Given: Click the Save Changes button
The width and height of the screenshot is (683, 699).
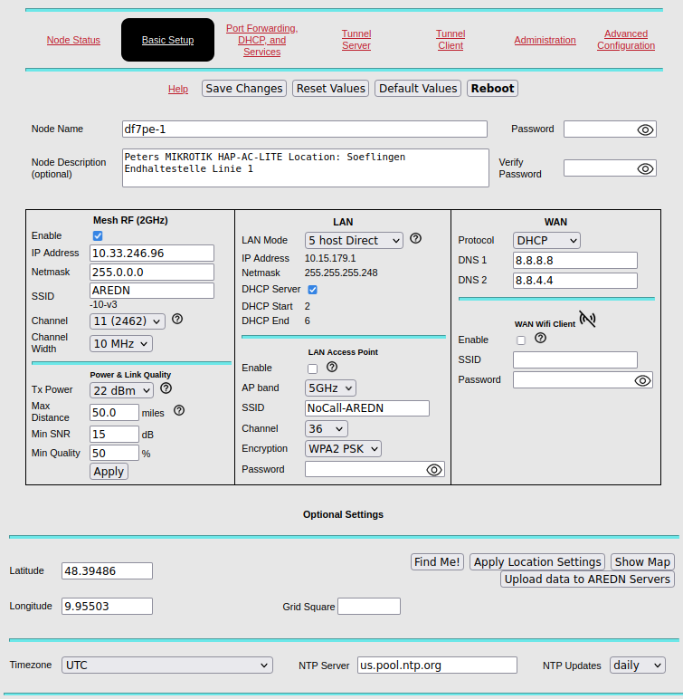Looking at the screenshot, I should (243, 89).
